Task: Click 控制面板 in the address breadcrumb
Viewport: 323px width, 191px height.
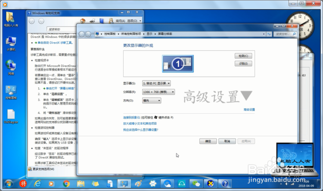Action: tap(110, 34)
